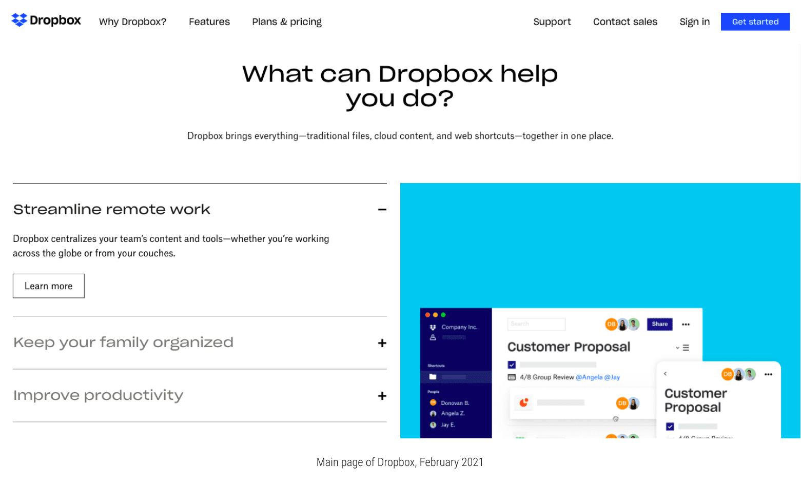801x486 pixels.
Task: Click the yellow window dot in mockup
Action: 436,315
